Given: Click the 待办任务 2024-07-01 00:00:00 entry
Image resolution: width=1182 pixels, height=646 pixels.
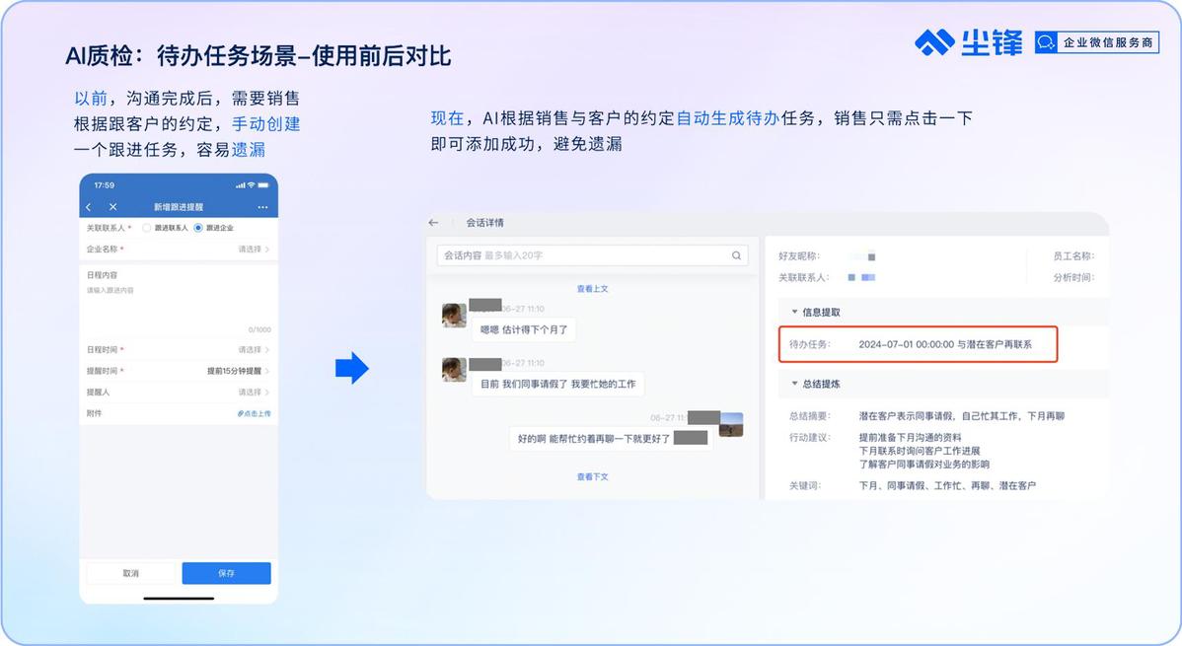Looking at the screenshot, I should pyautogui.click(x=919, y=344).
